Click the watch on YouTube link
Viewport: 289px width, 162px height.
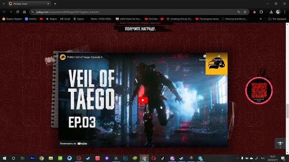pos(73,144)
